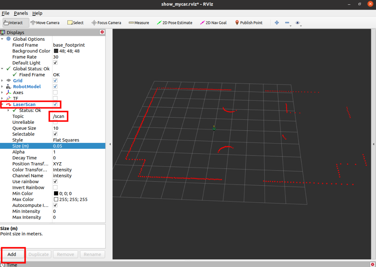Click the Global Status checkmark icon
Image resolution: width=376 pixels, height=267 pixels.
(9, 68)
